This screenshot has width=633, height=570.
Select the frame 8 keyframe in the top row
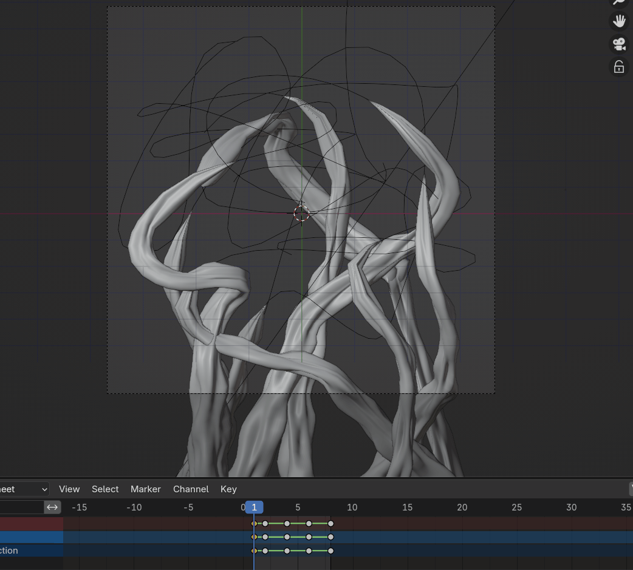click(x=330, y=523)
